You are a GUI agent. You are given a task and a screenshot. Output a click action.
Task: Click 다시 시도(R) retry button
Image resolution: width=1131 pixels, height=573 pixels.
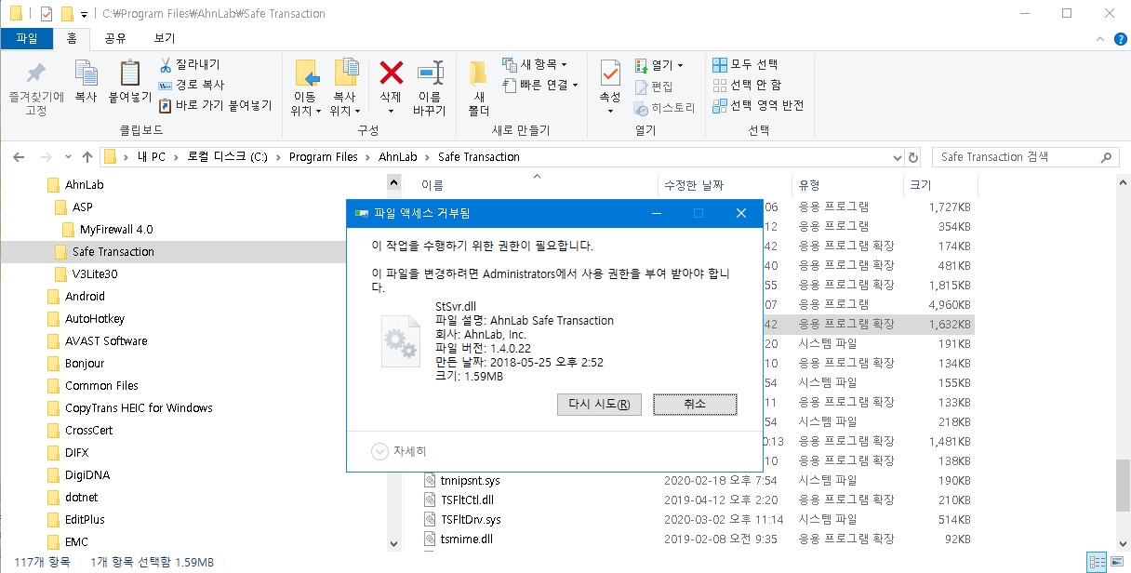(599, 404)
